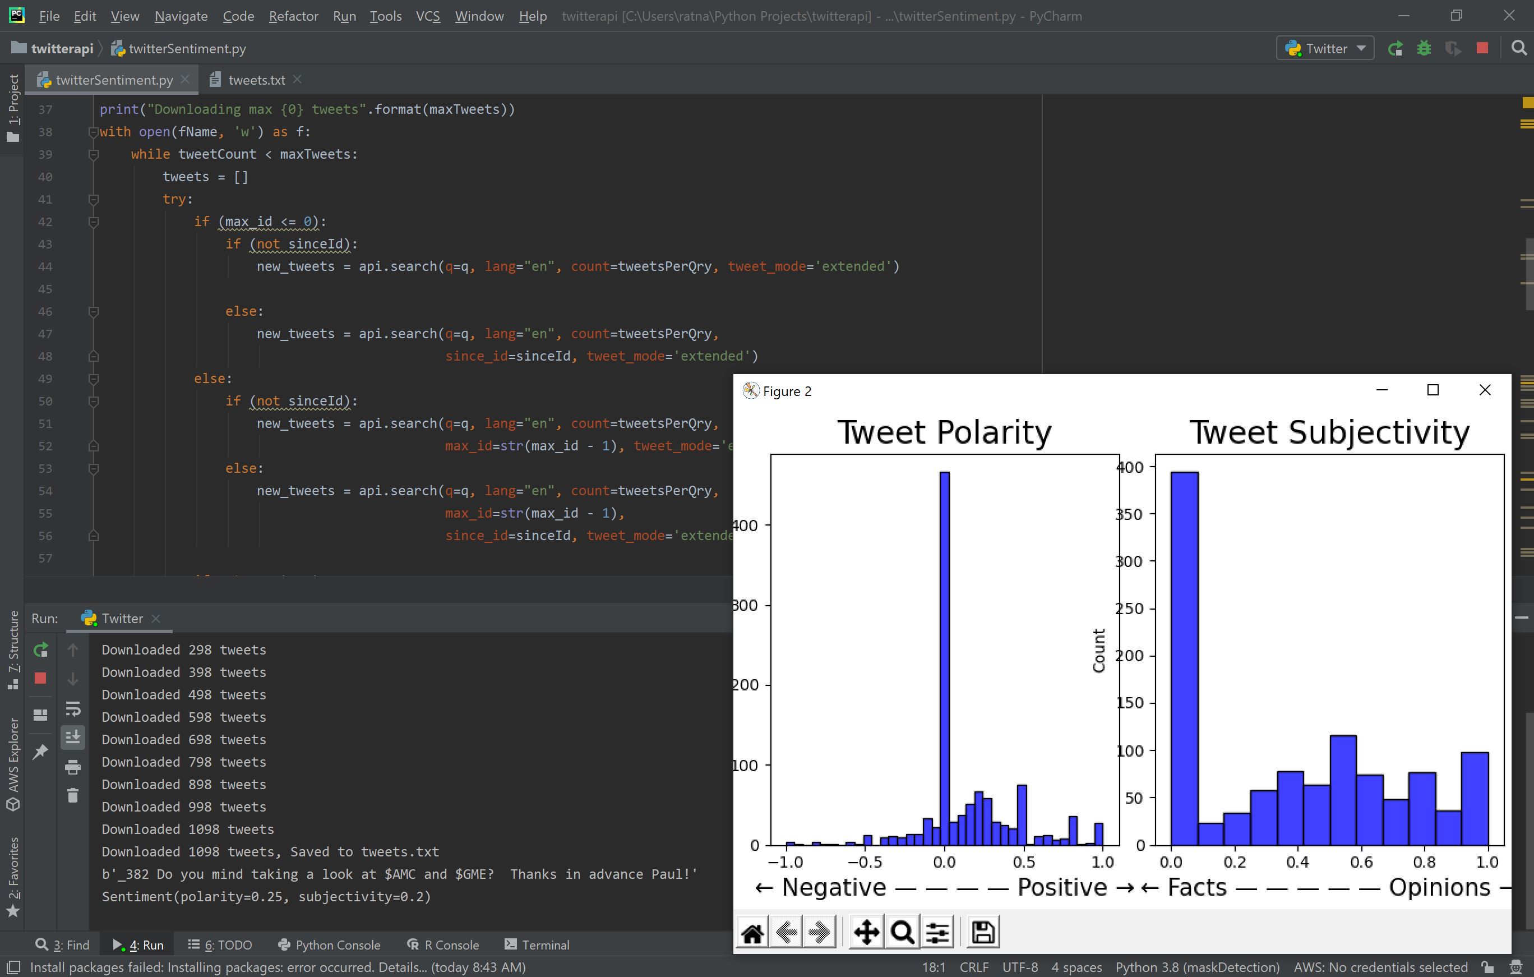Stop the run with red square in Run panel
This screenshot has height=977, width=1534.
[40, 679]
